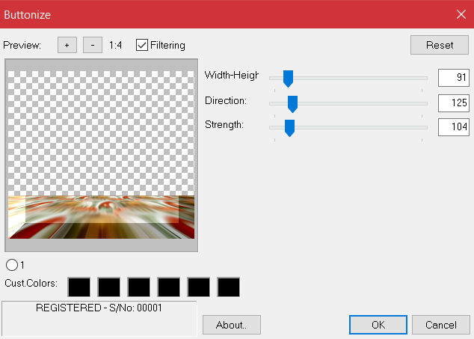The image size is (474, 339).
Task: Click the 1:4 zoom ratio text
Action: [115, 46]
